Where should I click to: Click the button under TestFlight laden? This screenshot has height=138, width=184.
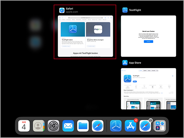[66, 46]
